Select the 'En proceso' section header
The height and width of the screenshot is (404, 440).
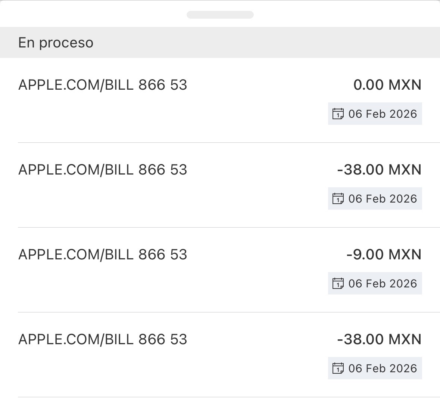pyautogui.click(x=56, y=43)
